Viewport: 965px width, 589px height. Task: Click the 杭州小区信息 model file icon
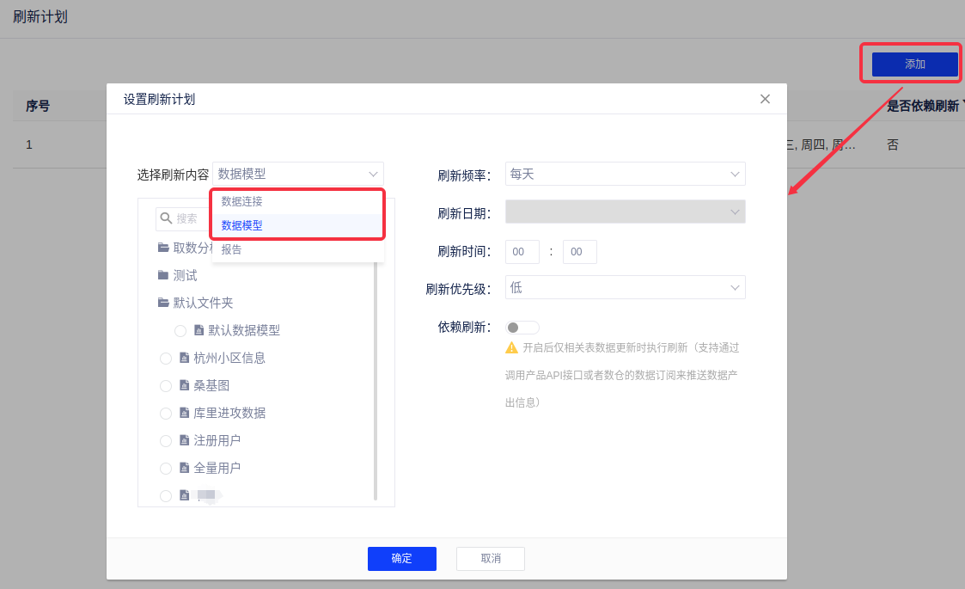click(184, 358)
